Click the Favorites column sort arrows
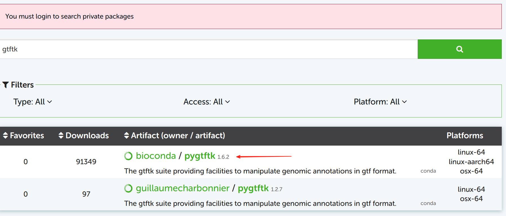 pos(5,135)
